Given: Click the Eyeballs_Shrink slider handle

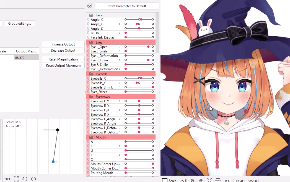Looking at the screenshot, I should click(x=153, y=87).
